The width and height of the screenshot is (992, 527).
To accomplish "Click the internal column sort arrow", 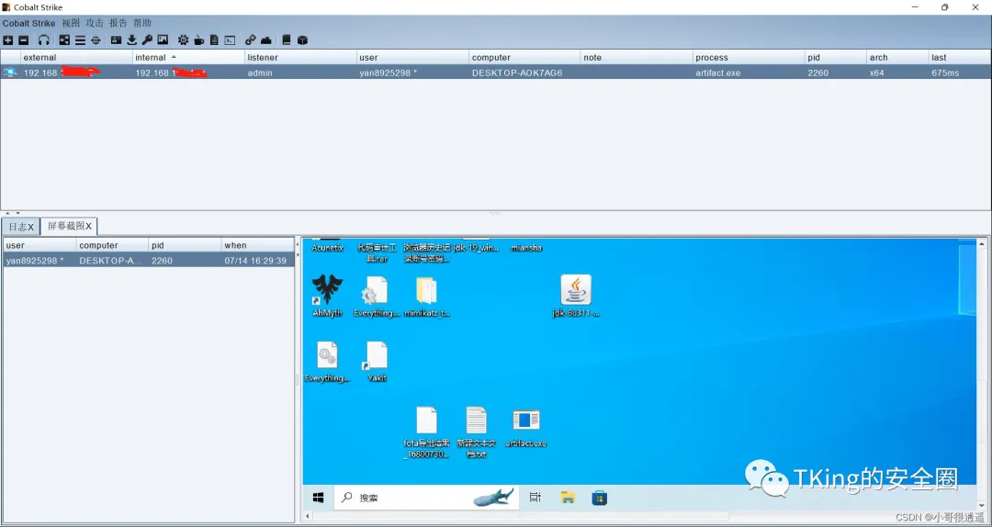I will tap(174, 57).
